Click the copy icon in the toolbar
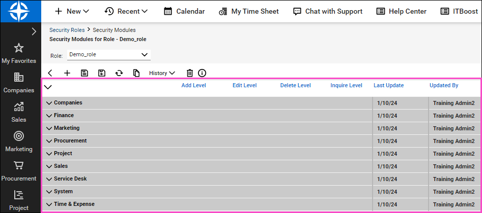The height and width of the screenshot is (213, 482). (x=136, y=73)
